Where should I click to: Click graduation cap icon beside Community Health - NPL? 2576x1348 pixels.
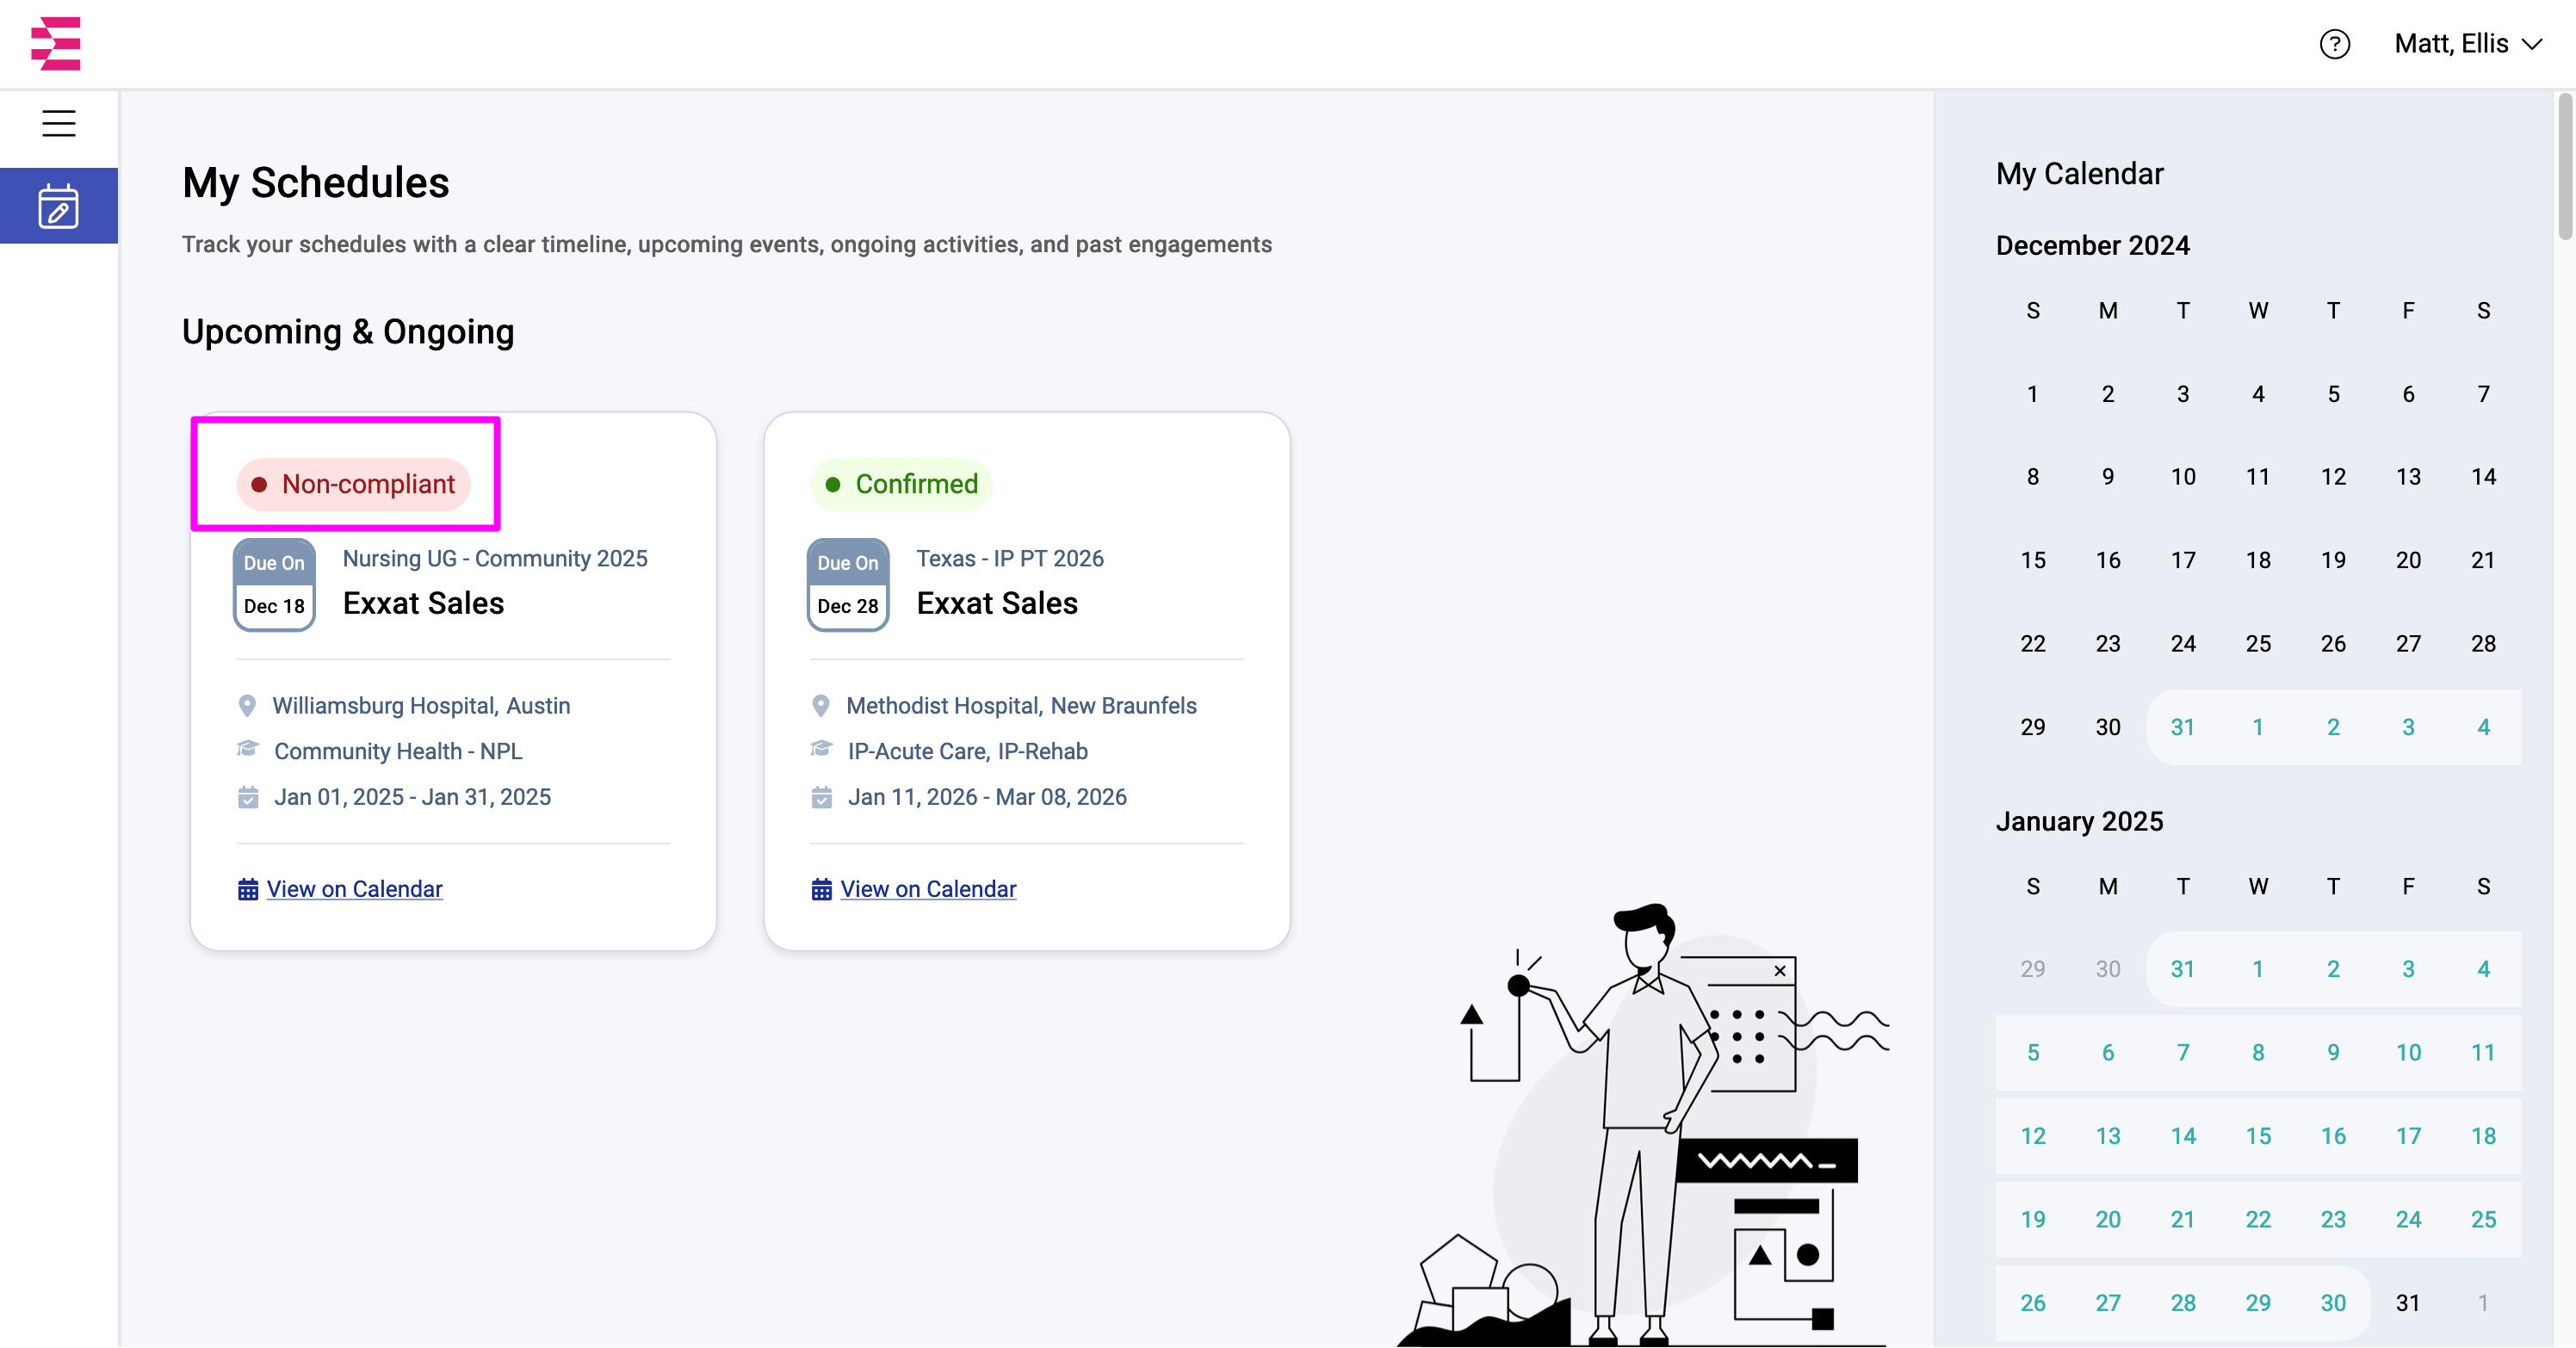coord(248,749)
